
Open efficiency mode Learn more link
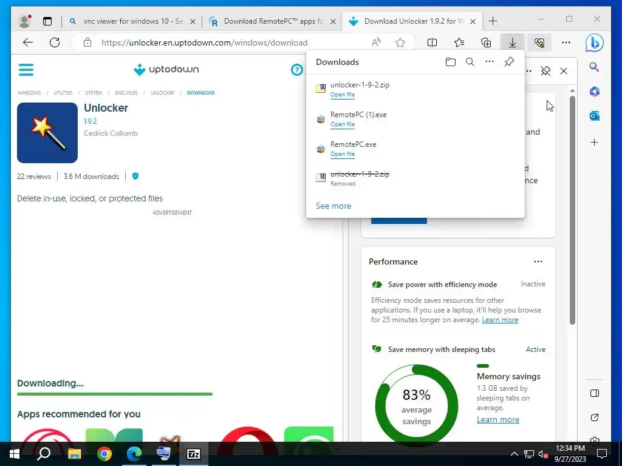500,320
